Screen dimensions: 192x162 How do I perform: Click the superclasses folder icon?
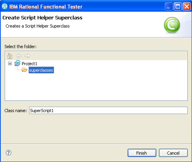pos(25,70)
